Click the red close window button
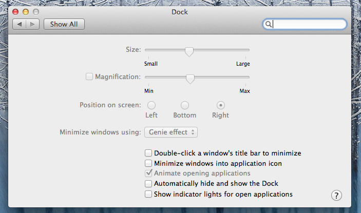 click(15, 12)
